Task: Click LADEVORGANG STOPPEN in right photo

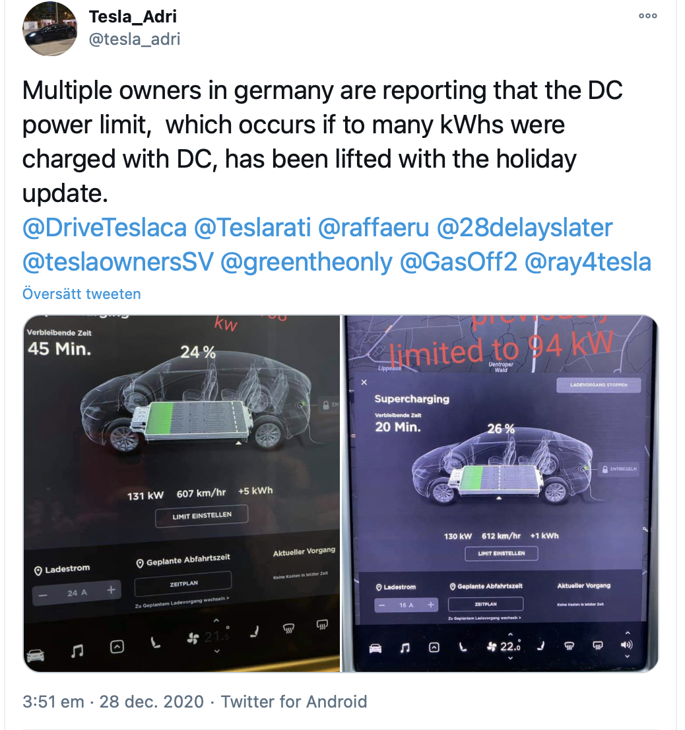Action: (x=599, y=385)
